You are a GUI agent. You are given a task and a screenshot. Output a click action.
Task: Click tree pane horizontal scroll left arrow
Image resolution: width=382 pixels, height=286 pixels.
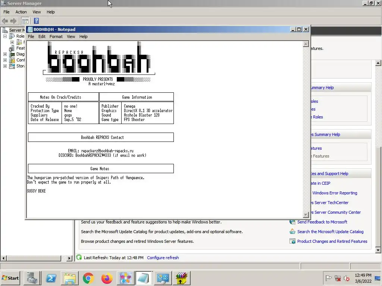pyautogui.click(x=3, y=258)
